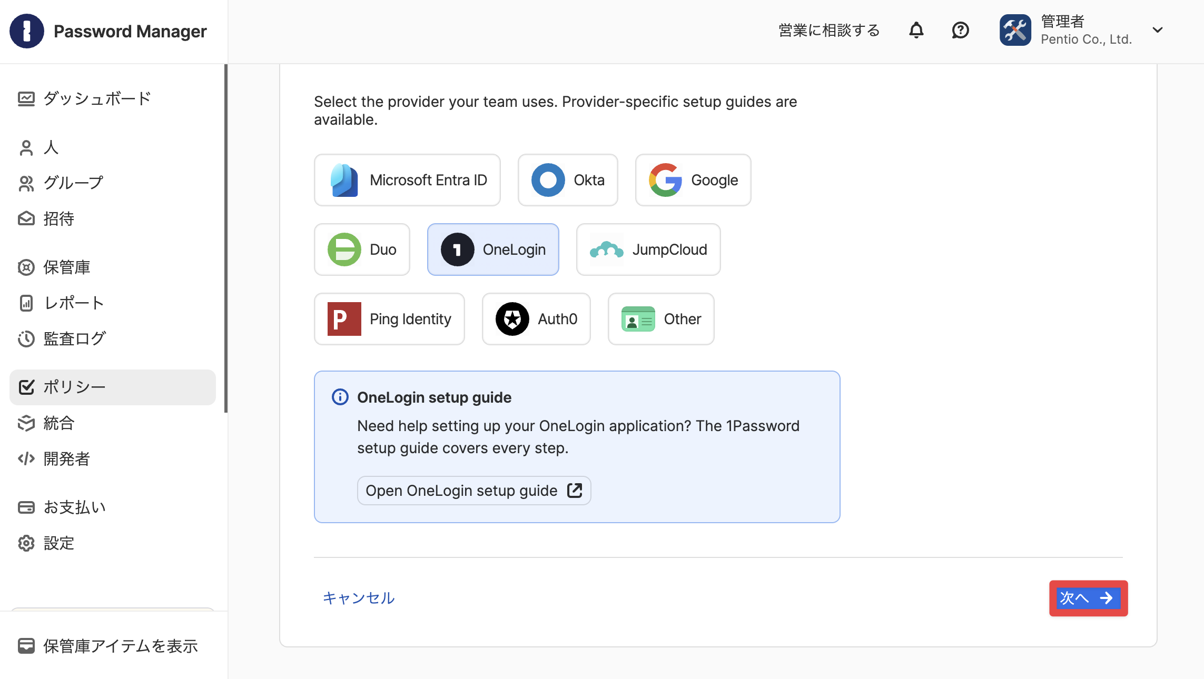This screenshot has width=1204, height=679.
Task: Open the notifications bell
Action: (916, 31)
